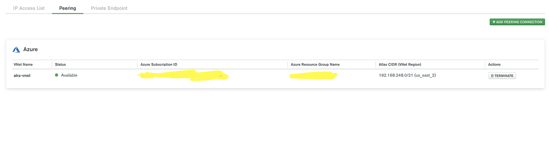
Task: Select the aks-vnet name cell
Action: coord(22,75)
